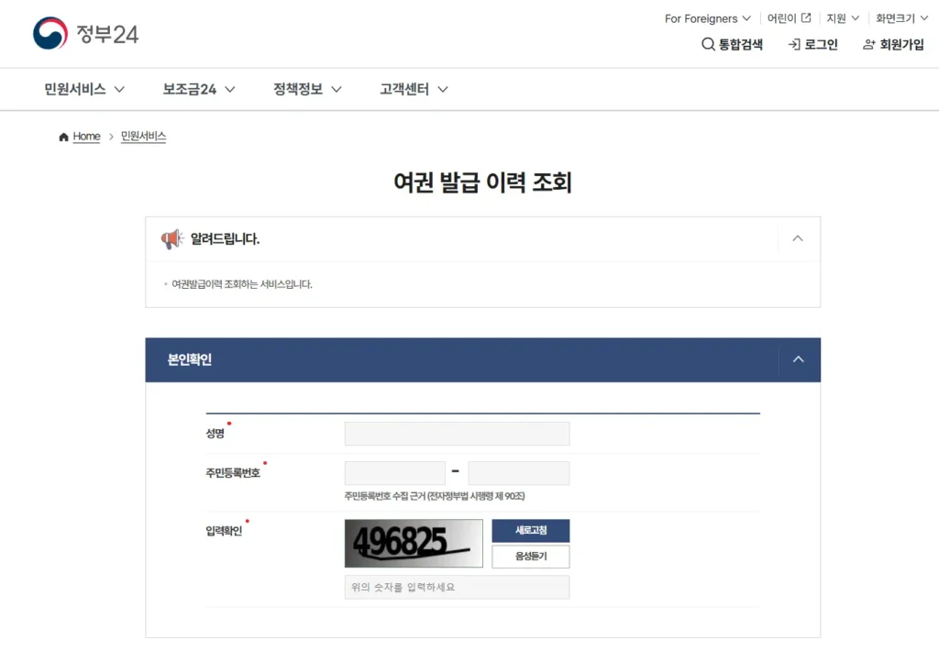
Task: Open the 민원서비스 menu
Action: (84, 89)
